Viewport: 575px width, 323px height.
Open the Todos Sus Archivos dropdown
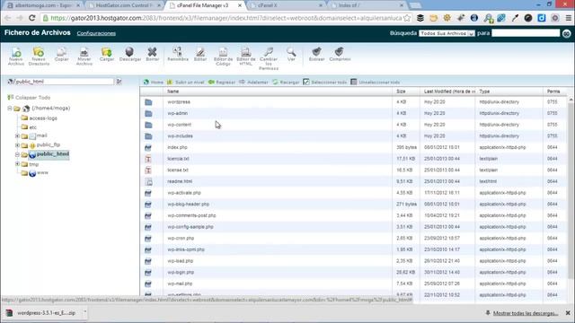[x=447, y=33]
